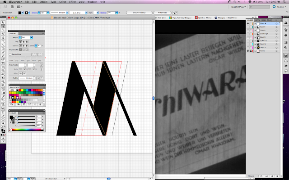Open the Stroke panel Weight dropdown
This screenshot has height=180, width=289.
pyautogui.click(x=31, y=37)
